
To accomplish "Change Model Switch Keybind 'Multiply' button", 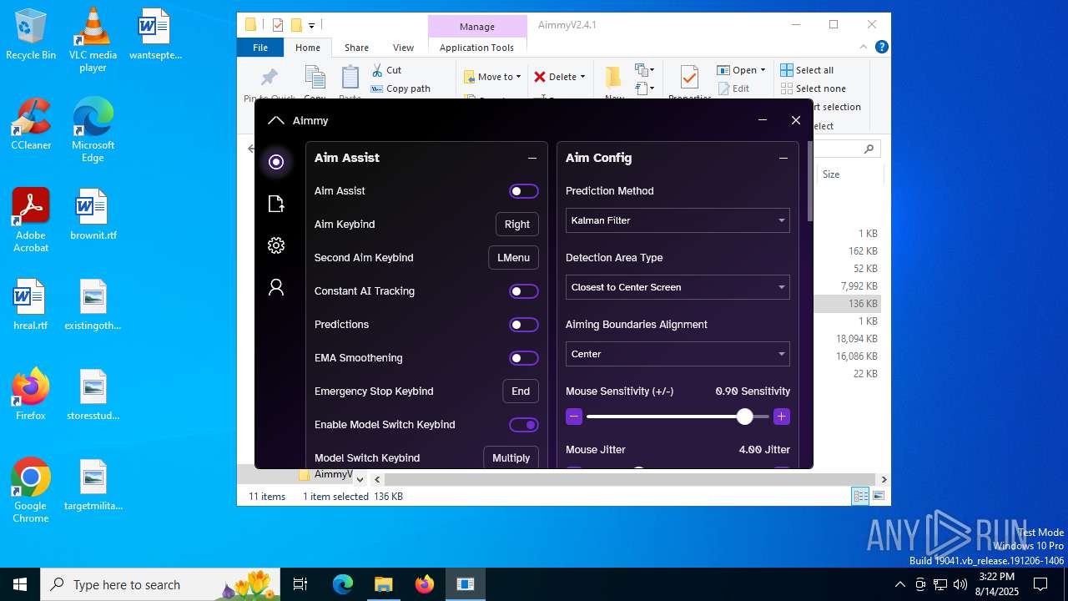I will (x=511, y=457).
